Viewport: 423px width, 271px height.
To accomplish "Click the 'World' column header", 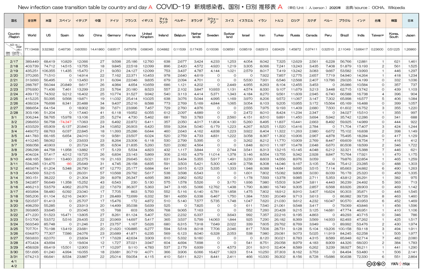I will (32, 35).
